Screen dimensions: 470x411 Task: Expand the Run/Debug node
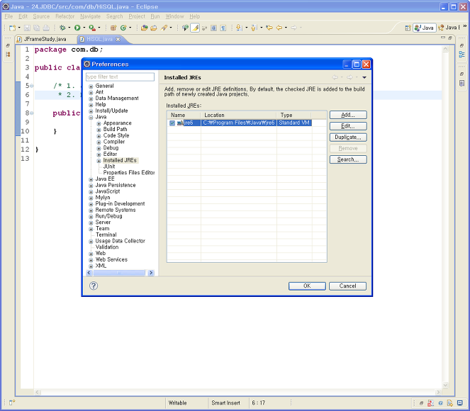click(x=91, y=217)
